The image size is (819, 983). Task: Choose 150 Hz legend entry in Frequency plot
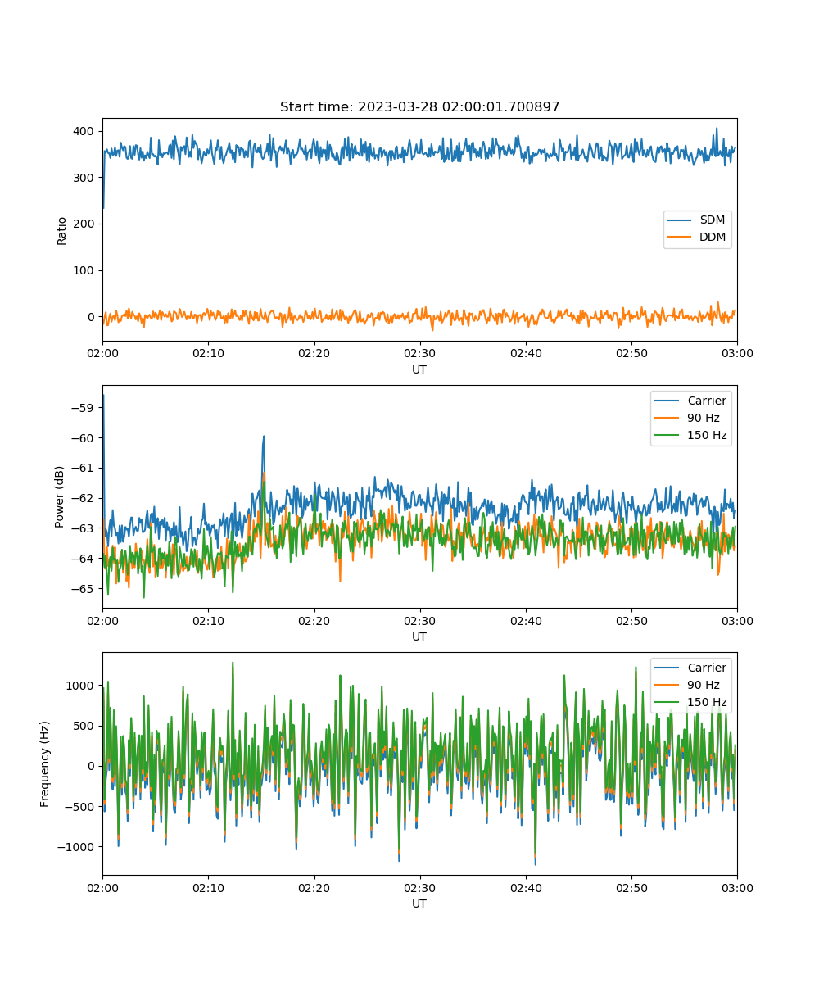[x=706, y=702]
